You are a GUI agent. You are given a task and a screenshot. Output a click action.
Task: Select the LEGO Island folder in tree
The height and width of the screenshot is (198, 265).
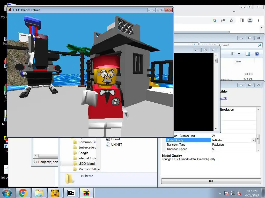84,163
